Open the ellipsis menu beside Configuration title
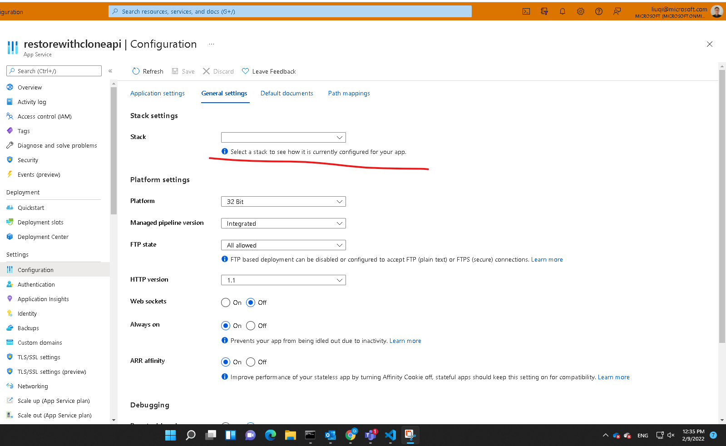Screen dimensions: 726x446 tap(212, 44)
